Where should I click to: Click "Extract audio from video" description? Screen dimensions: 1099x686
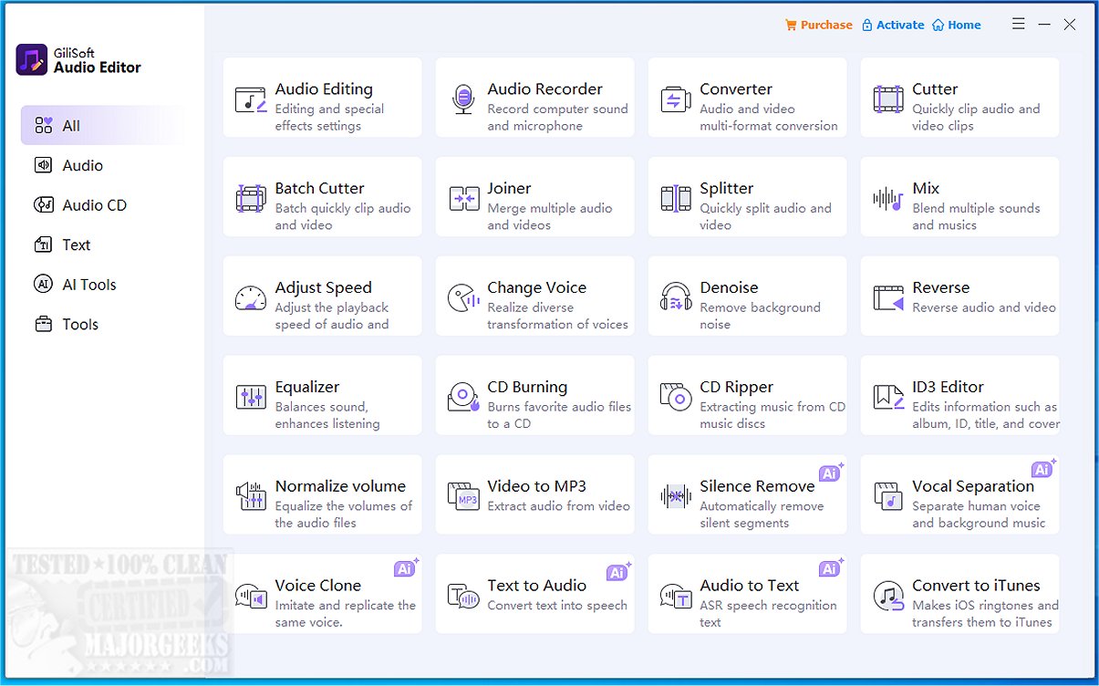point(558,506)
